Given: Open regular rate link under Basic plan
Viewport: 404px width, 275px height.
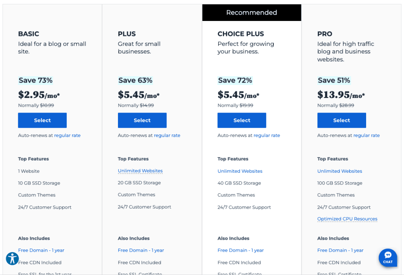Looking at the screenshot, I should [67, 136].
